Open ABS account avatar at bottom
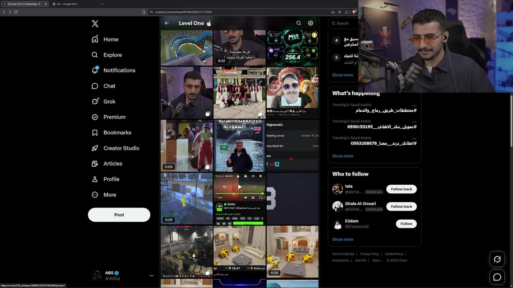The height and width of the screenshot is (288, 513). tap(97, 276)
